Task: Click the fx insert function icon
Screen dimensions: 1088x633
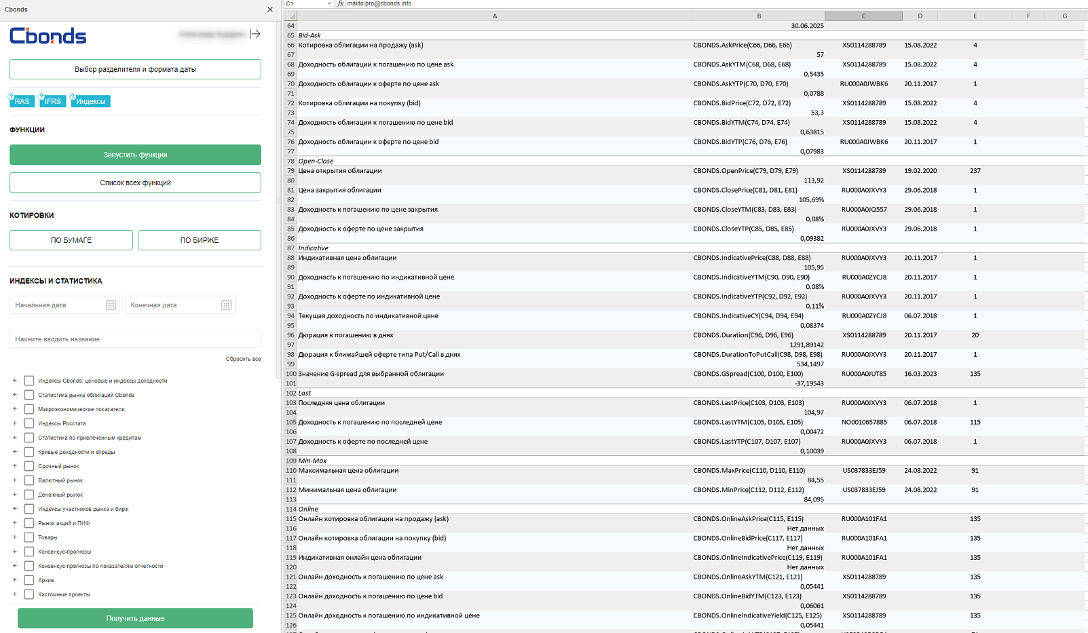Action: pos(340,4)
